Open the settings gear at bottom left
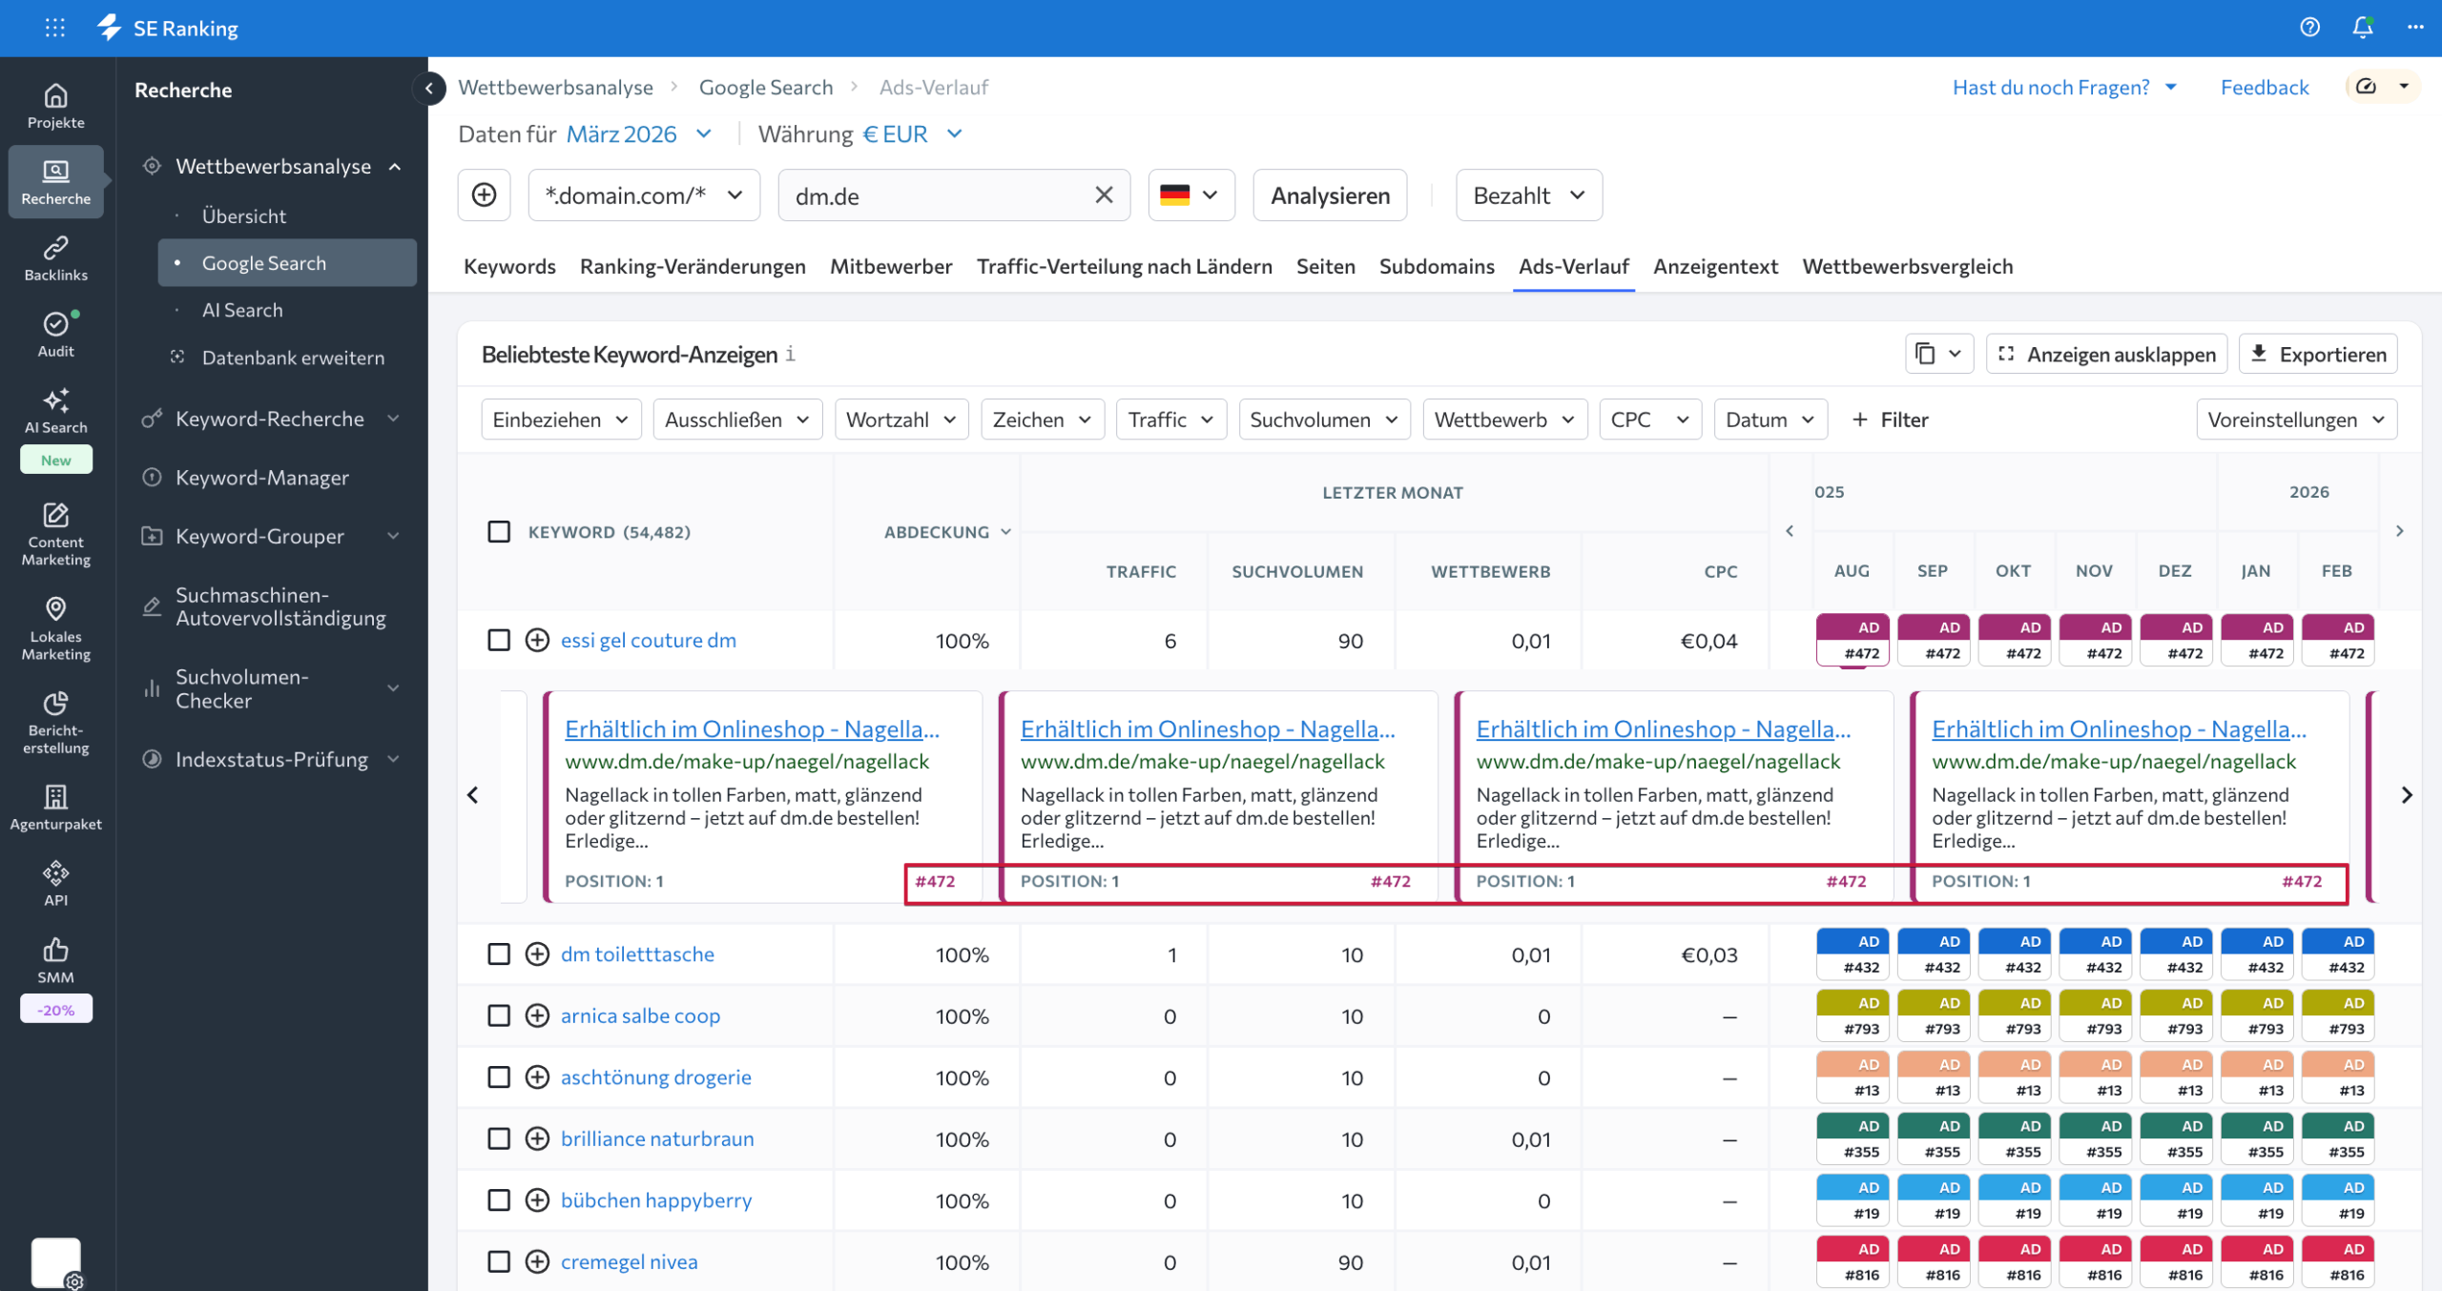The height and width of the screenshot is (1291, 2442). pos(74,1281)
